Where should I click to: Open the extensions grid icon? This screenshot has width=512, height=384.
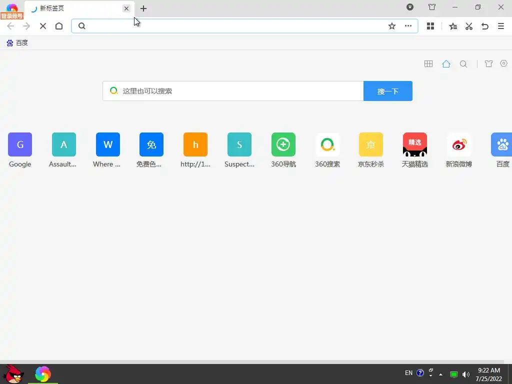click(x=430, y=26)
